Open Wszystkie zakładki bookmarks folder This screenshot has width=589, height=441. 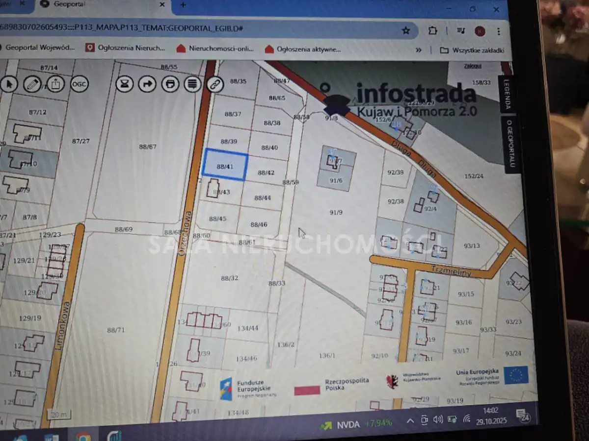(x=472, y=50)
